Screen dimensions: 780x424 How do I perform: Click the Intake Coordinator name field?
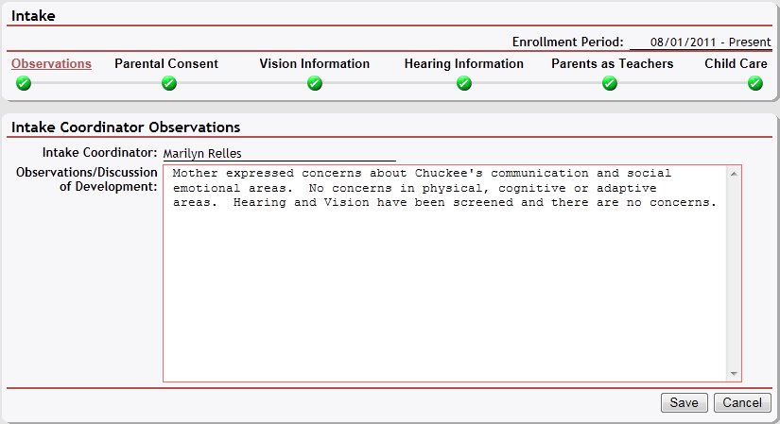click(x=278, y=154)
